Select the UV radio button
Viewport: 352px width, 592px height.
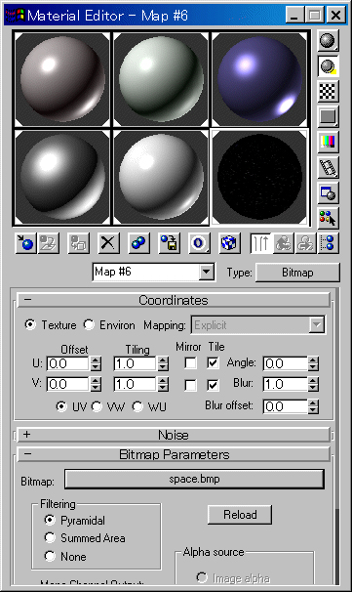pos(61,406)
